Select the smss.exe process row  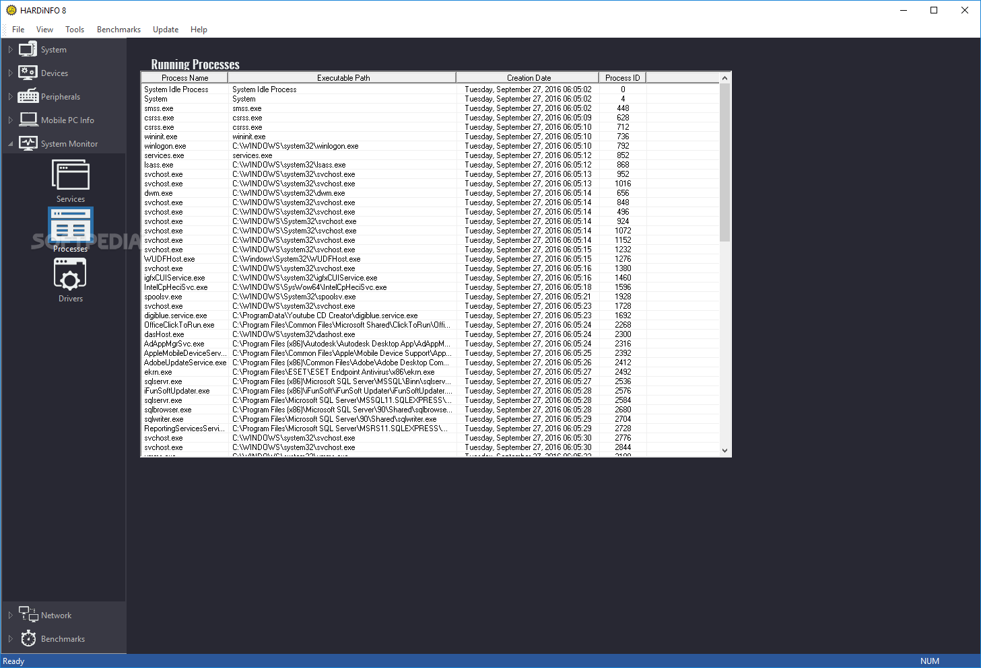click(x=430, y=108)
